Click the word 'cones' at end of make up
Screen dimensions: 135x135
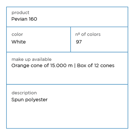(108, 66)
